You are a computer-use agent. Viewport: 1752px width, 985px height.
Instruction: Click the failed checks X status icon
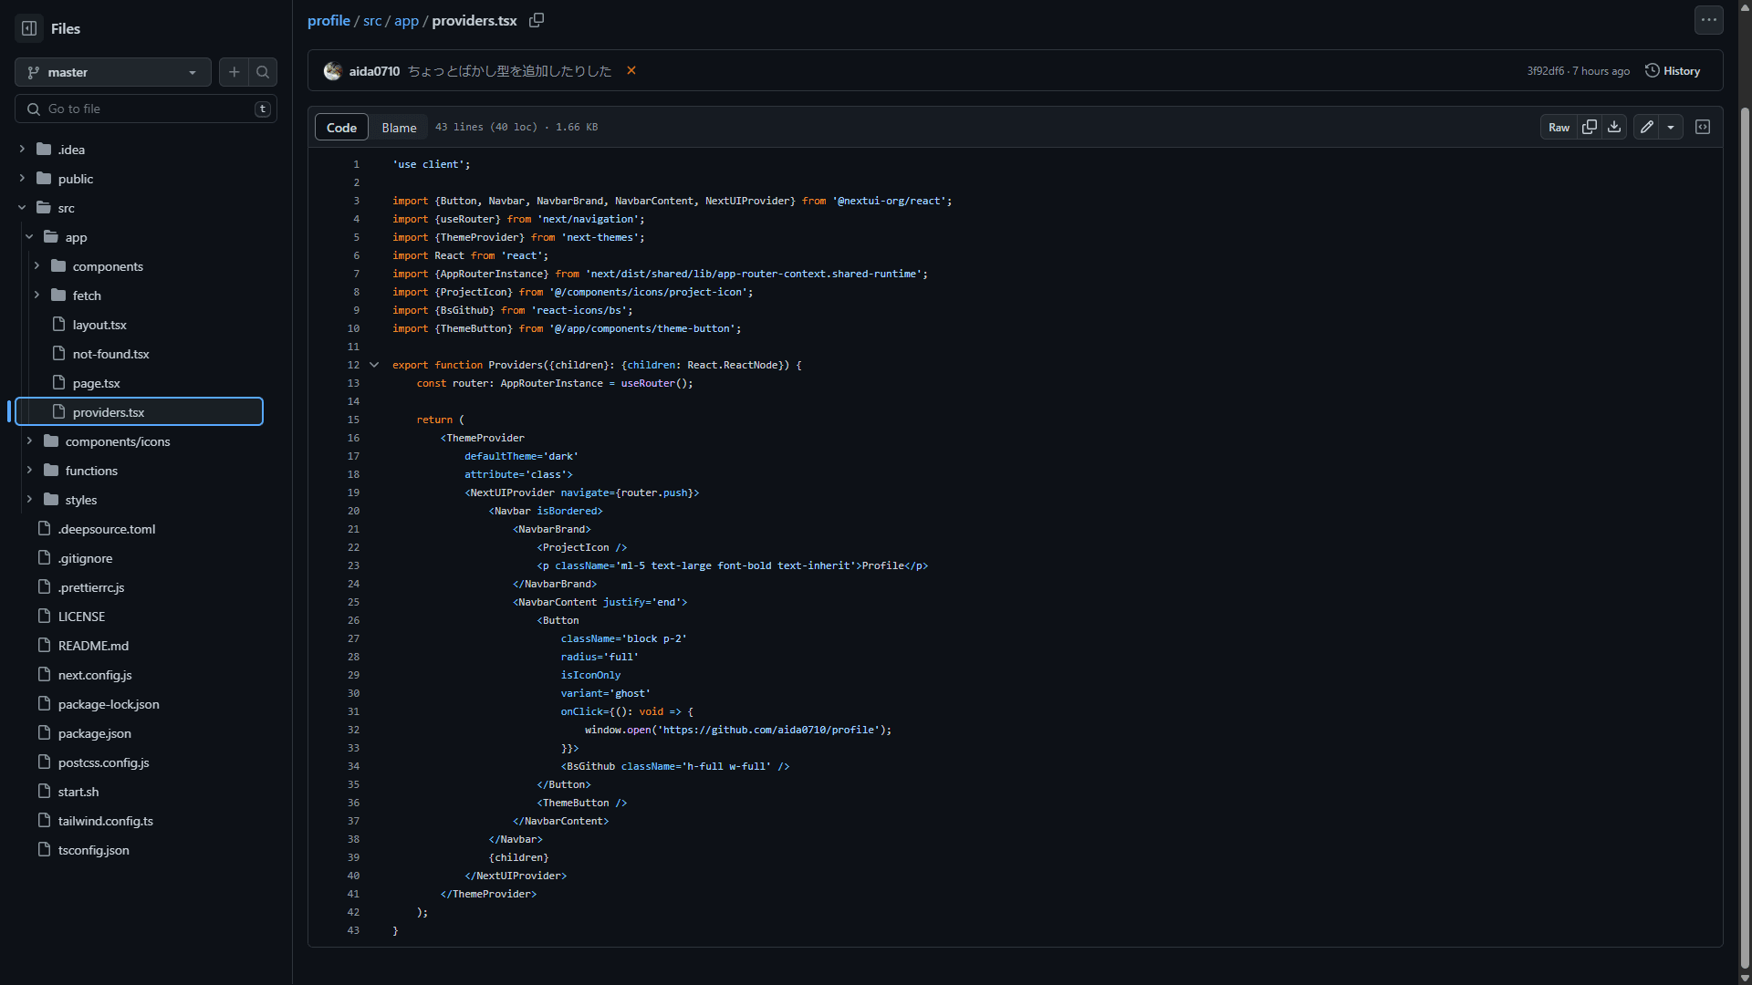[631, 70]
